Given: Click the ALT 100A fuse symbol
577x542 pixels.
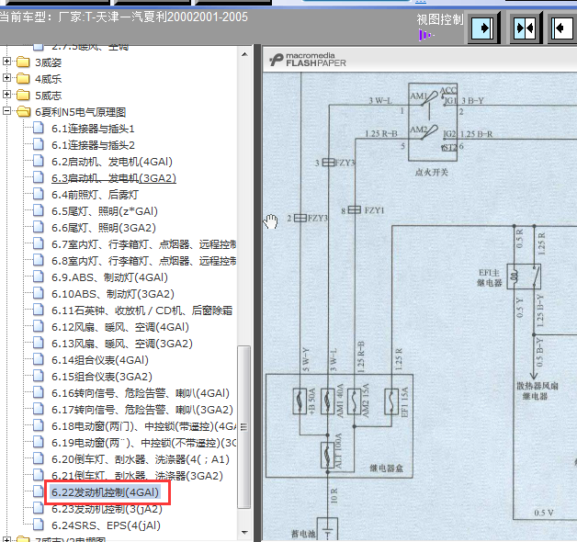Looking at the screenshot, I should tap(327, 454).
